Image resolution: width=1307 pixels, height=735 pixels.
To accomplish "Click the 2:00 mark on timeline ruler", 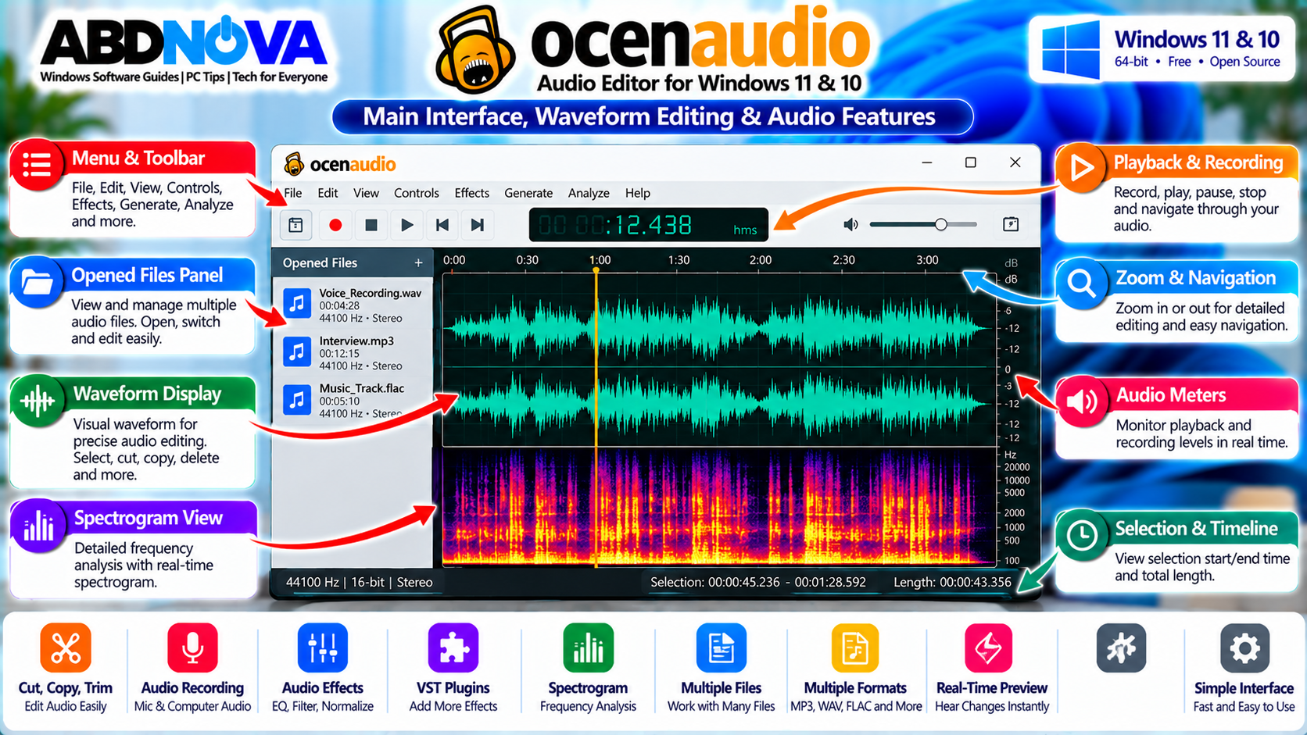I will point(760,260).
